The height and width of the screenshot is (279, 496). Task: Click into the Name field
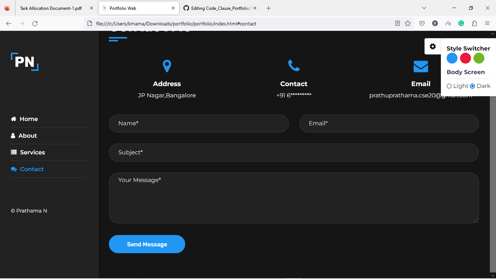199,124
